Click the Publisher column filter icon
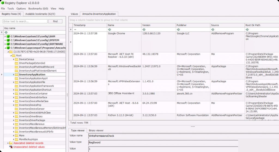279x152 pixels. [x=178, y=30]
